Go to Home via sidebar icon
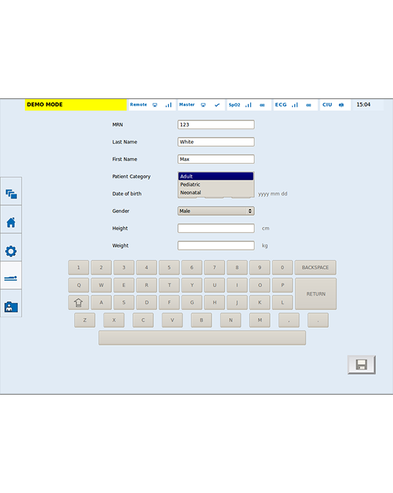The image size is (393, 493). (10, 222)
